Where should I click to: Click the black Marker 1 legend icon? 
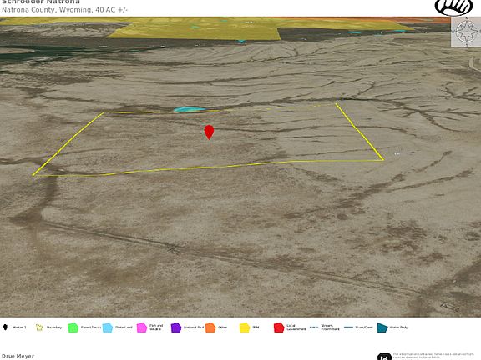point(5,327)
